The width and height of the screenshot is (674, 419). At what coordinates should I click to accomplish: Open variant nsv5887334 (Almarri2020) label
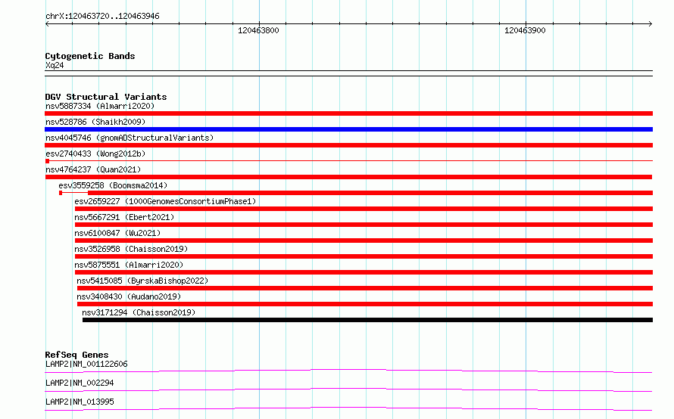click(100, 106)
